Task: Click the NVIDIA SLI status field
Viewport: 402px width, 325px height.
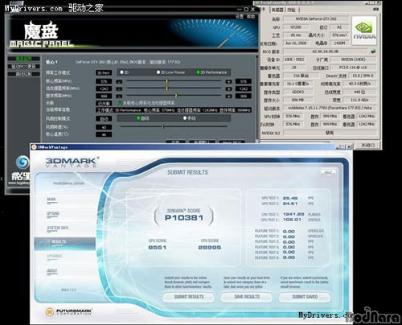Action: (330, 133)
